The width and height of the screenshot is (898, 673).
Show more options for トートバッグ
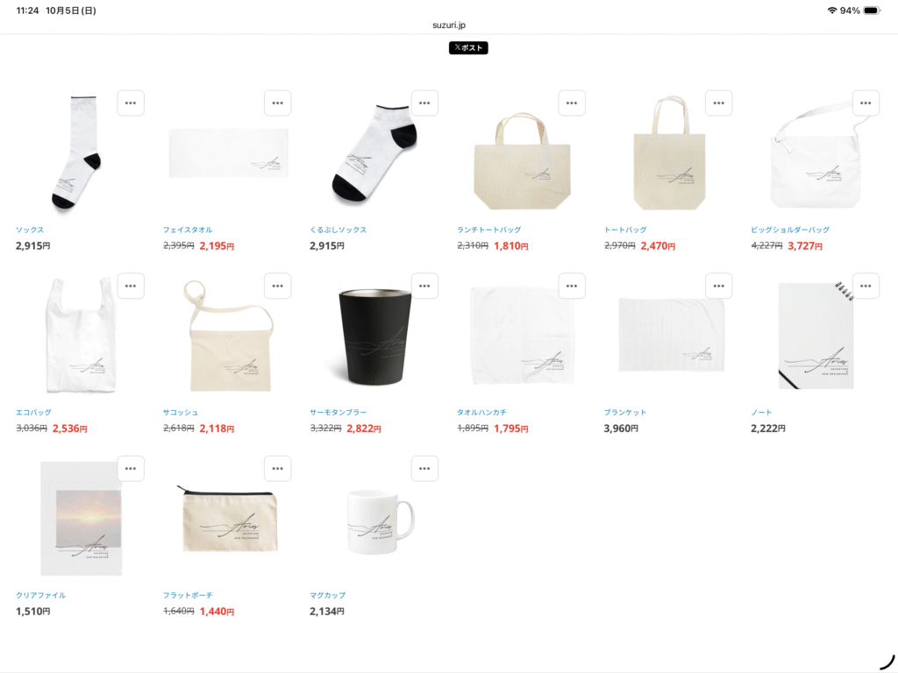(x=719, y=103)
